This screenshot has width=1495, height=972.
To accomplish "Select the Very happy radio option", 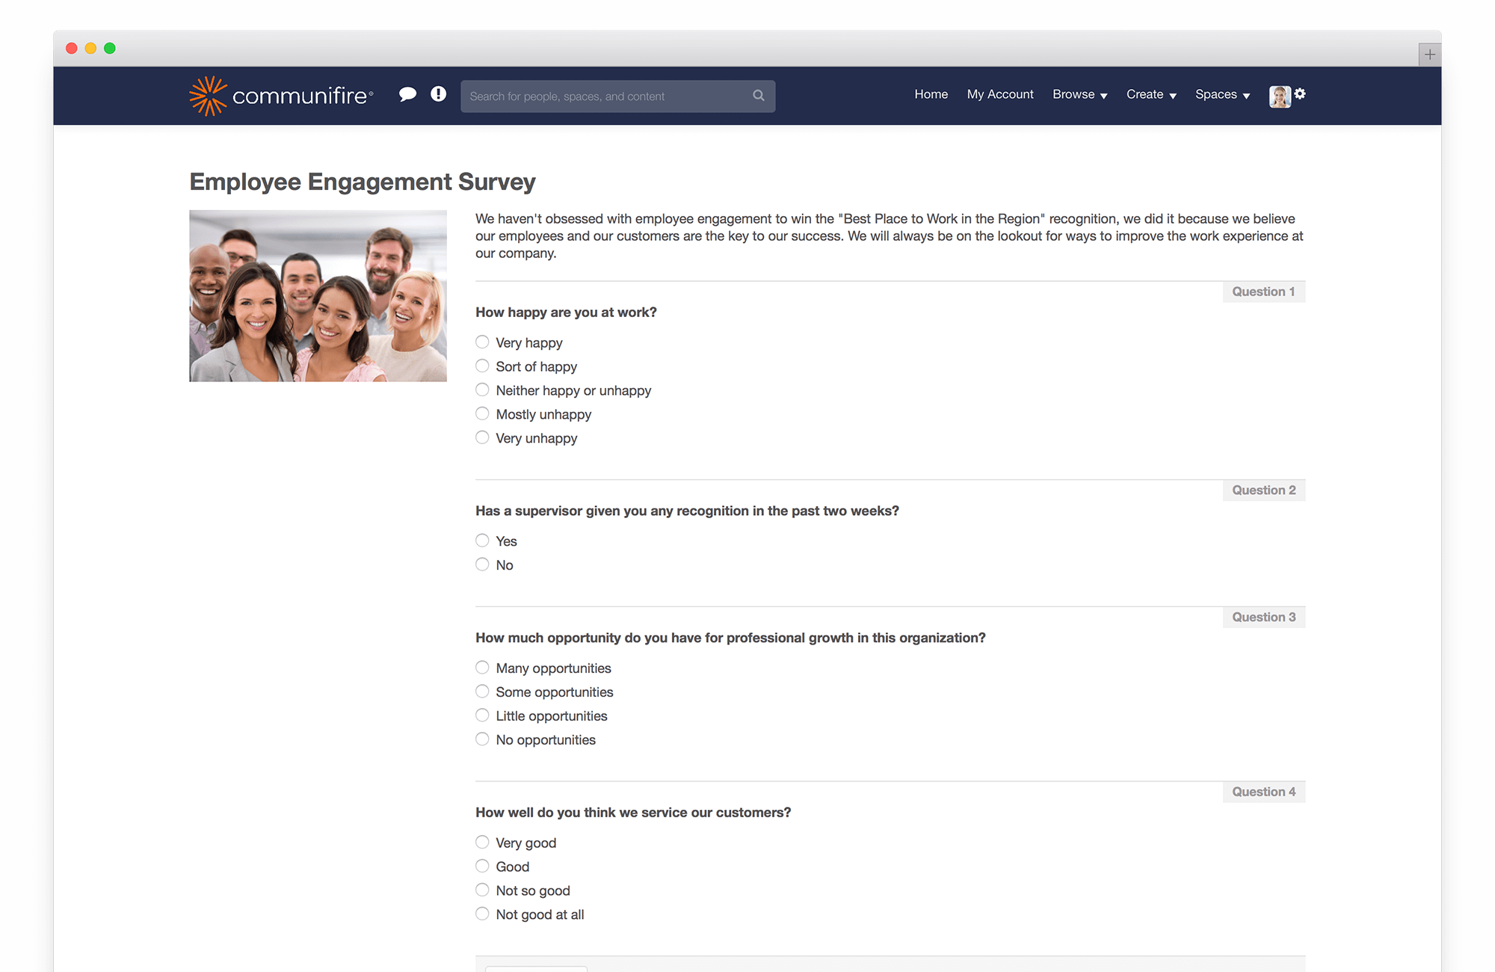I will point(482,342).
